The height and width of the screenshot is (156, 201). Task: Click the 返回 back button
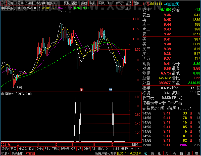[137, 3]
